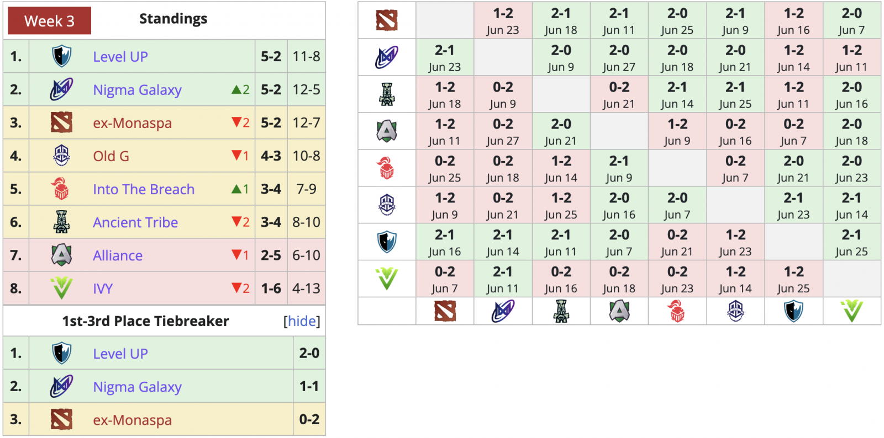Click the Level UP shield logo in standings row 1
The image size is (884, 438).
coord(61,56)
